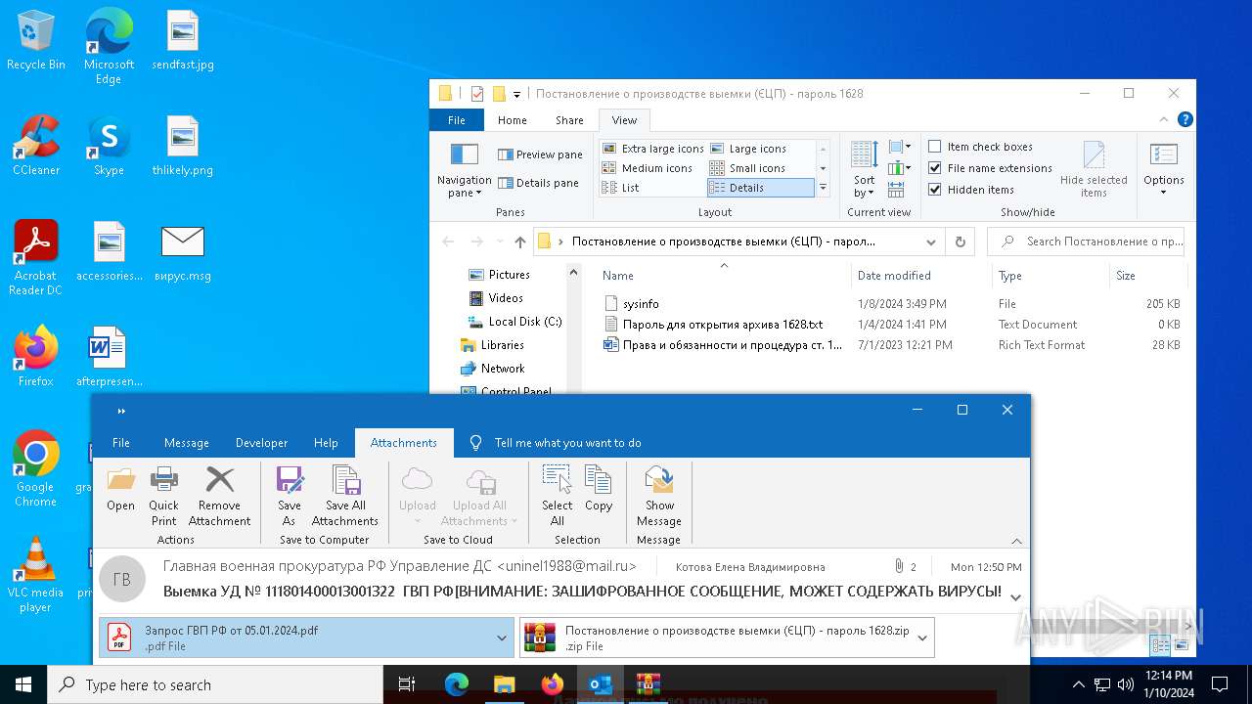The image size is (1252, 704).
Task: Enable Details pane in Explorer
Action: tap(539, 183)
